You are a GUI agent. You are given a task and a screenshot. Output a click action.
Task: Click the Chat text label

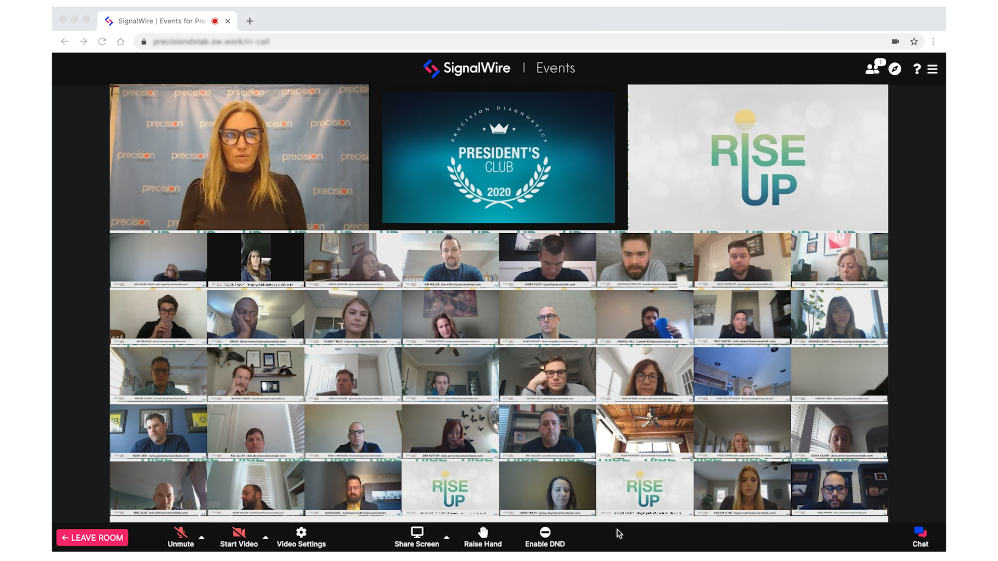[920, 544]
